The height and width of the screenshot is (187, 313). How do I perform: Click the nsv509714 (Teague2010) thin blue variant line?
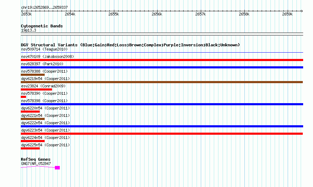click(x=162, y=53)
